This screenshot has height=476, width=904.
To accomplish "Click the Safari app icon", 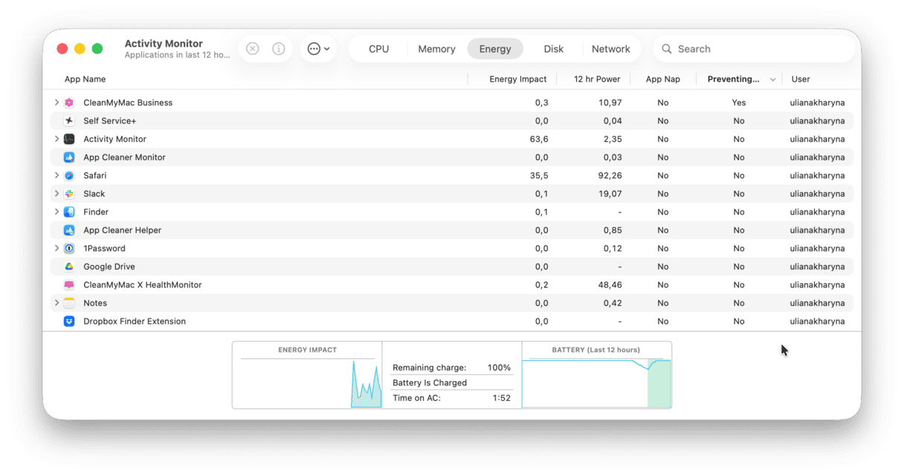I will [x=69, y=176].
